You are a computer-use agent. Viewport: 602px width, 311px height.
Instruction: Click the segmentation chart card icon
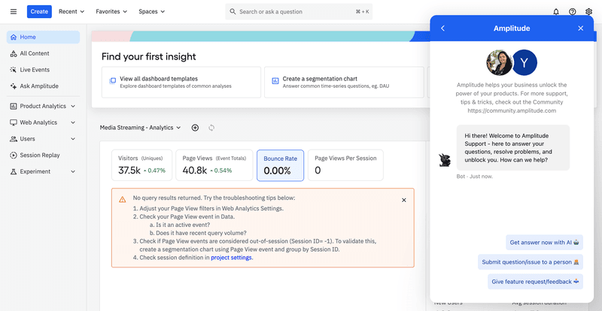(x=275, y=81)
